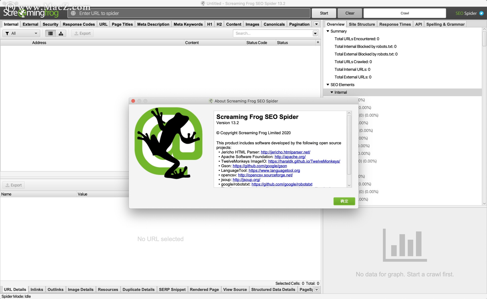Open the All filter dropdown
Screen dimensions: 487x299
(x=21, y=33)
